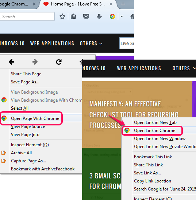Click the Capture Page As icon
The height and width of the screenshot is (200, 196).
(4, 161)
